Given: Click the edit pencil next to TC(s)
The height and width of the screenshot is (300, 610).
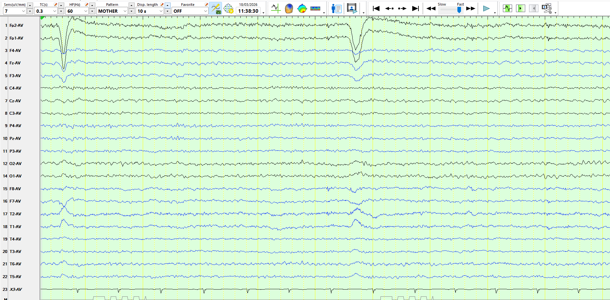Looking at the screenshot, I should point(55,5).
